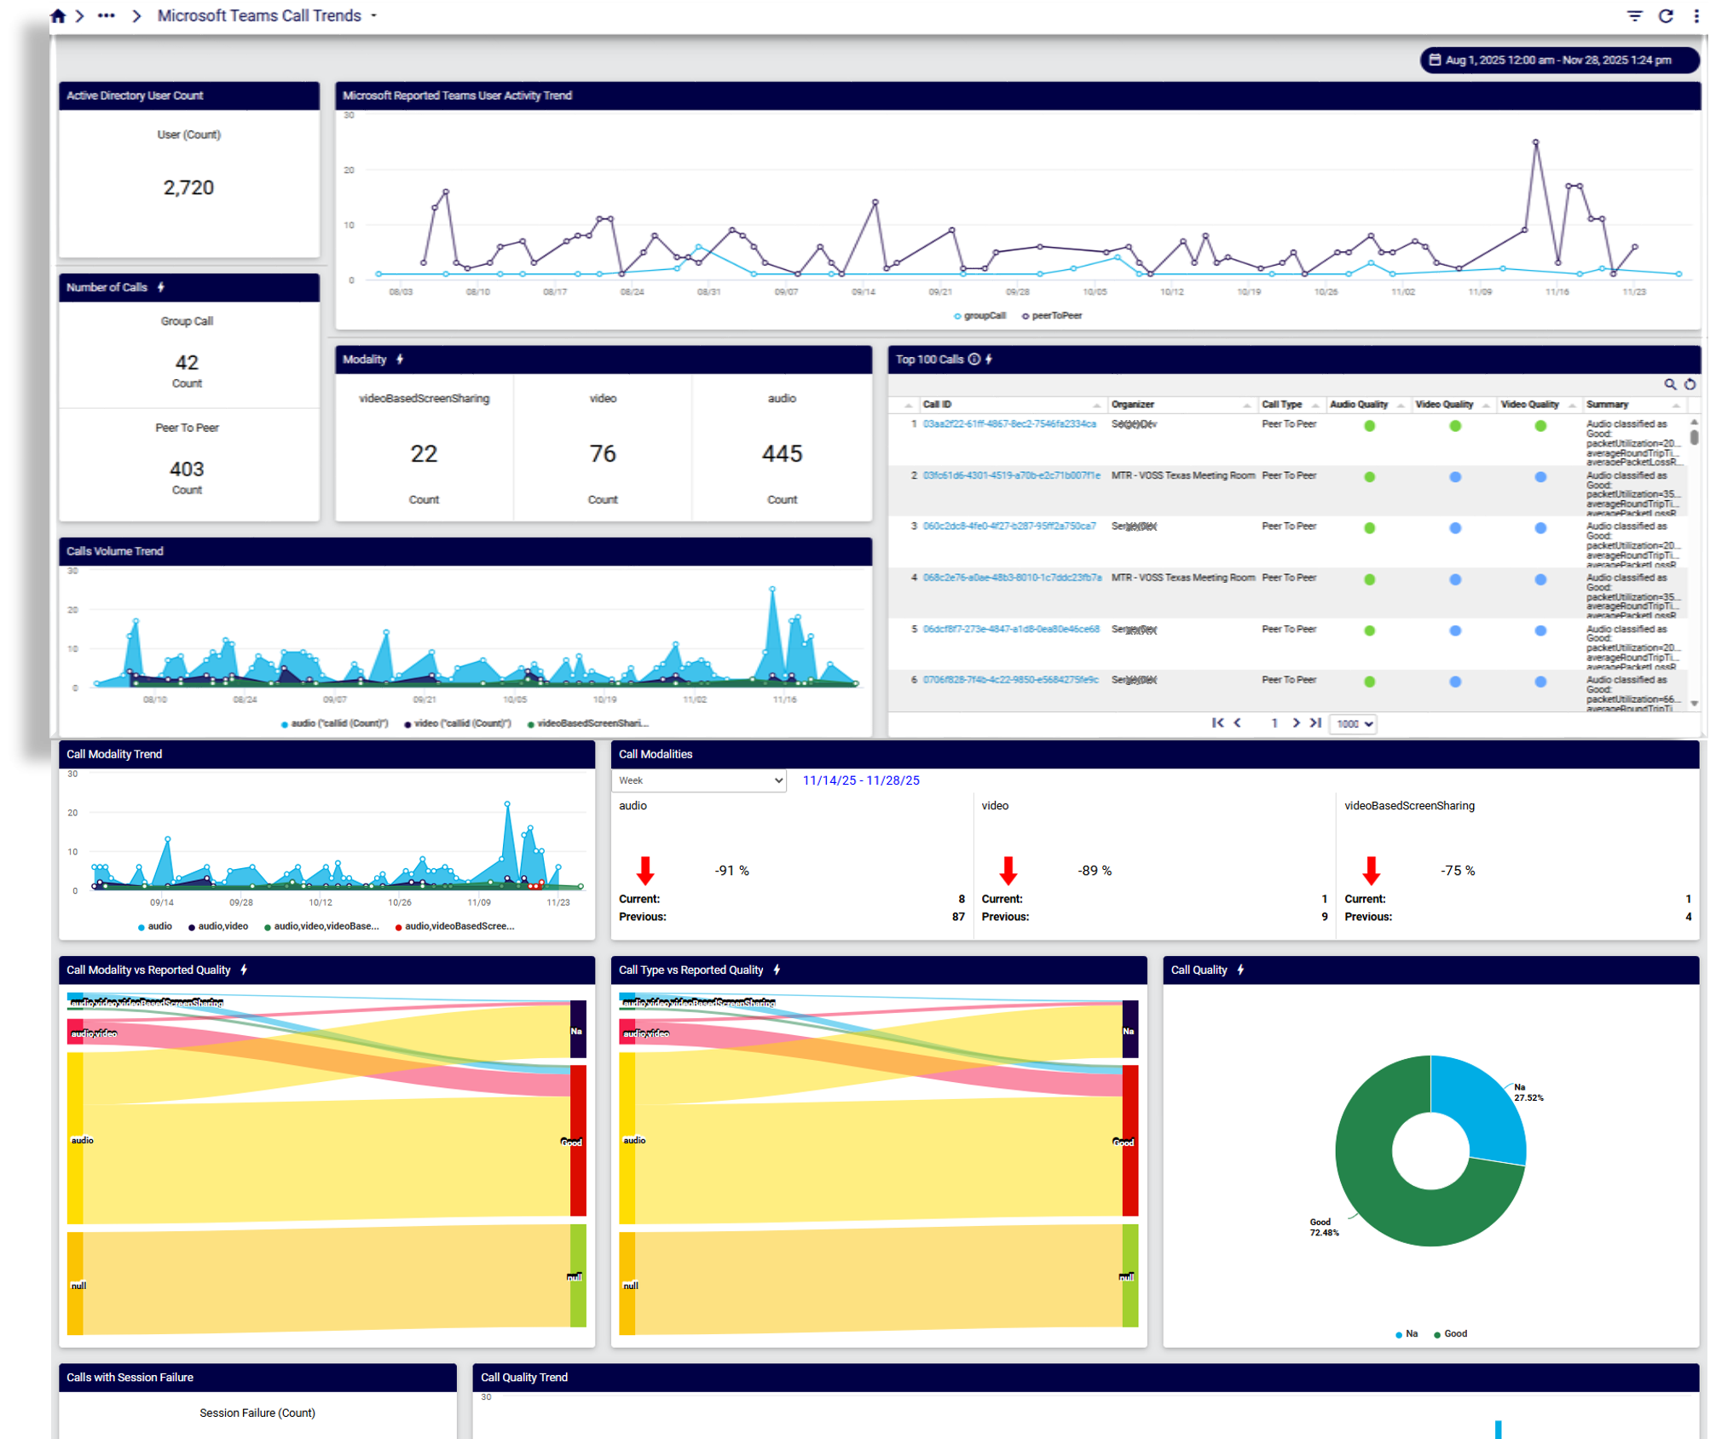This screenshot has height=1439, width=1710.
Task: Open the three-dot menu at top right
Action: tap(1696, 15)
